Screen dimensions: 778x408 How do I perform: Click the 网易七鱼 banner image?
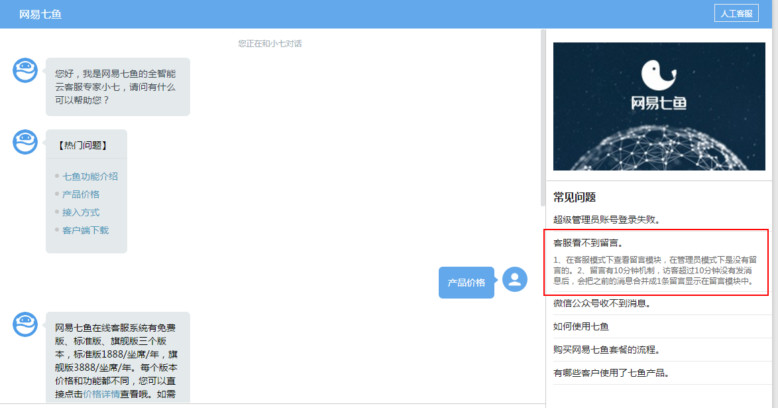pyautogui.click(x=659, y=106)
